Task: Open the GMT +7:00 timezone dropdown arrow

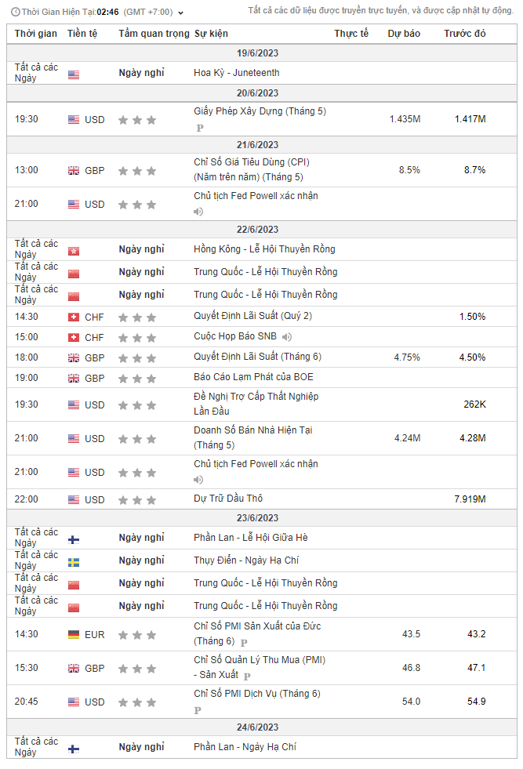Action: point(181,13)
